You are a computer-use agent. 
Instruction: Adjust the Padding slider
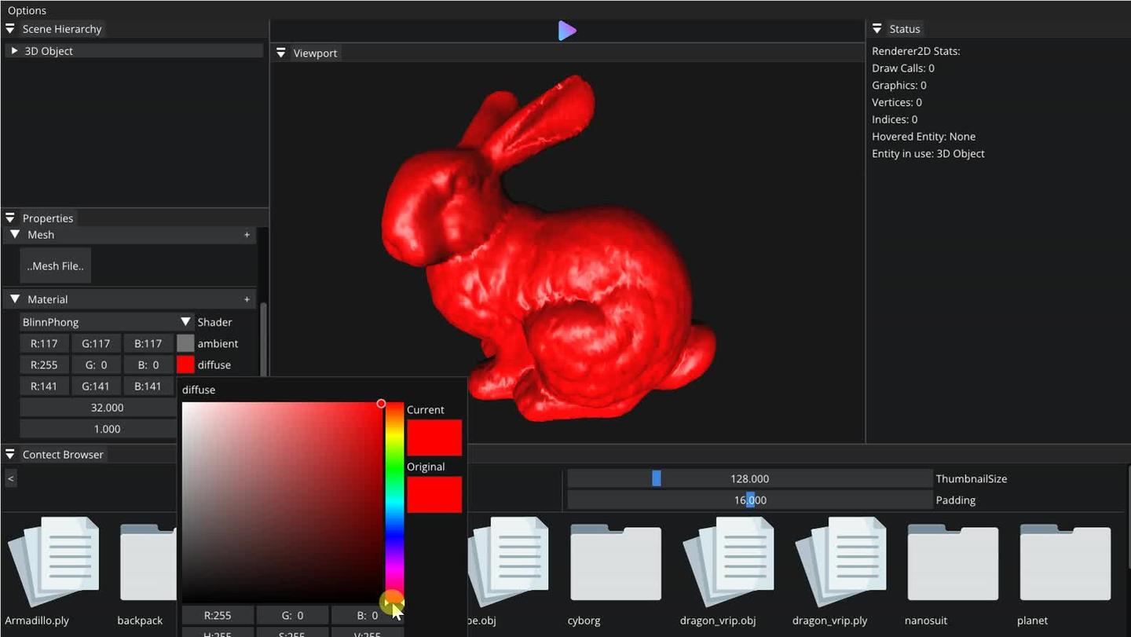[x=749, y=500]
